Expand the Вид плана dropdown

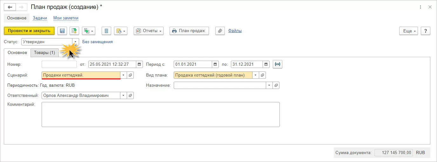[256, 75]
